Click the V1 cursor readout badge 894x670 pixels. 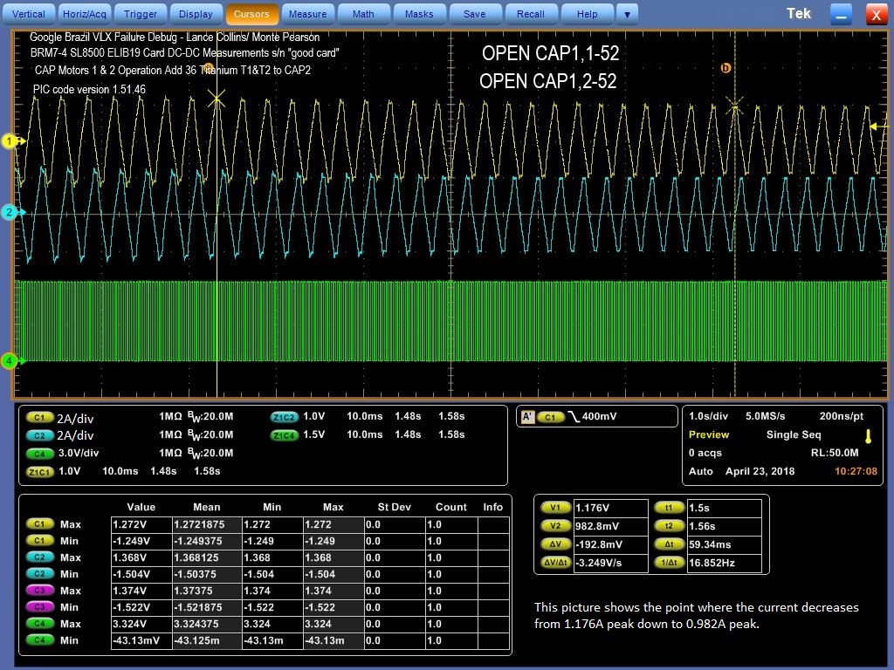click(555, 508)
